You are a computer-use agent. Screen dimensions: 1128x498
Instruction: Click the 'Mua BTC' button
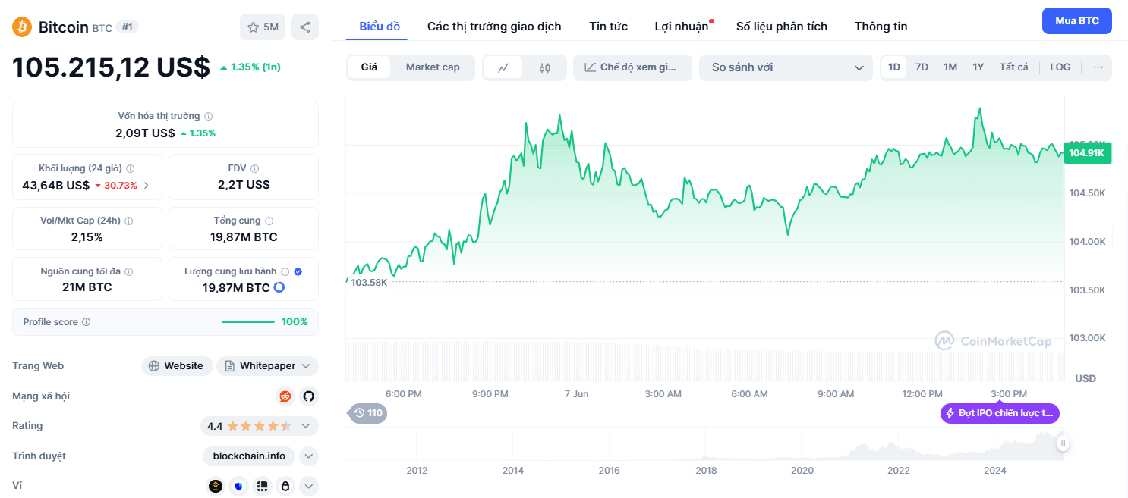[1076, 21]
